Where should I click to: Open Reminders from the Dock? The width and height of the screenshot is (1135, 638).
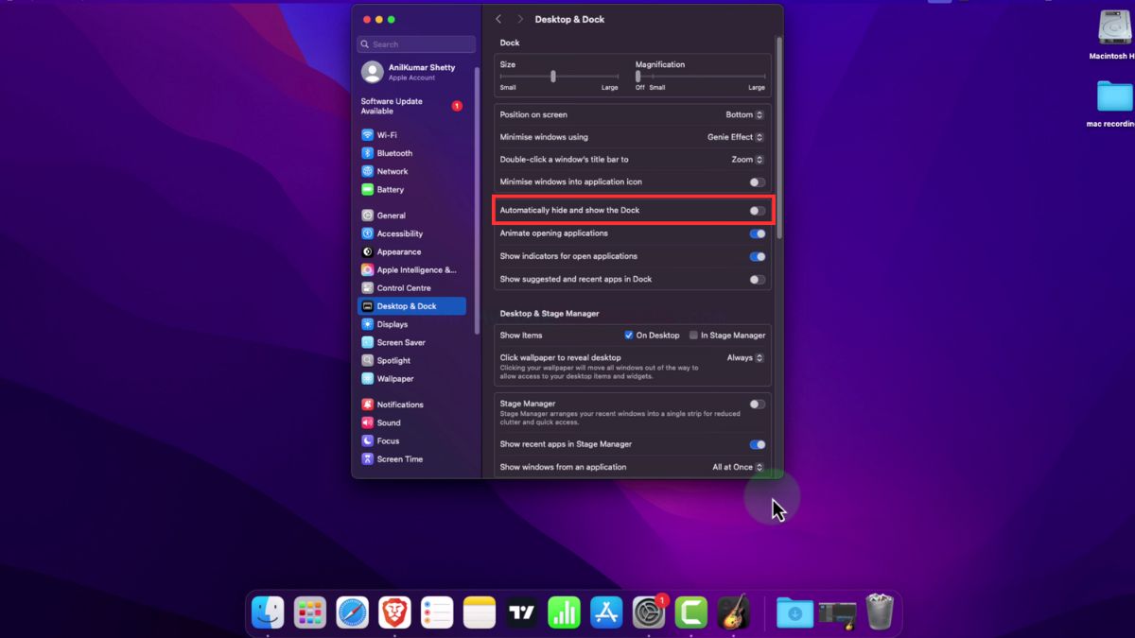pyautogui.click(x=437, y=612)
